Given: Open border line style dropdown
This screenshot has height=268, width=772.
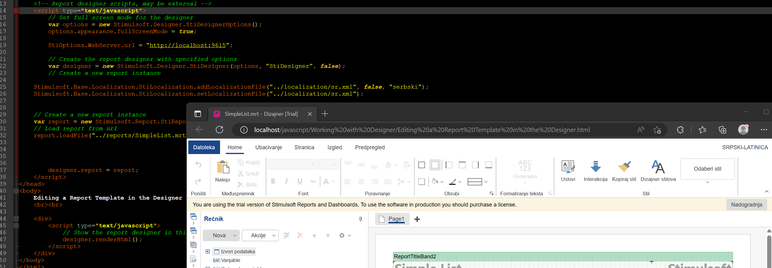Looking at the screenshot, I should [478, 182].
